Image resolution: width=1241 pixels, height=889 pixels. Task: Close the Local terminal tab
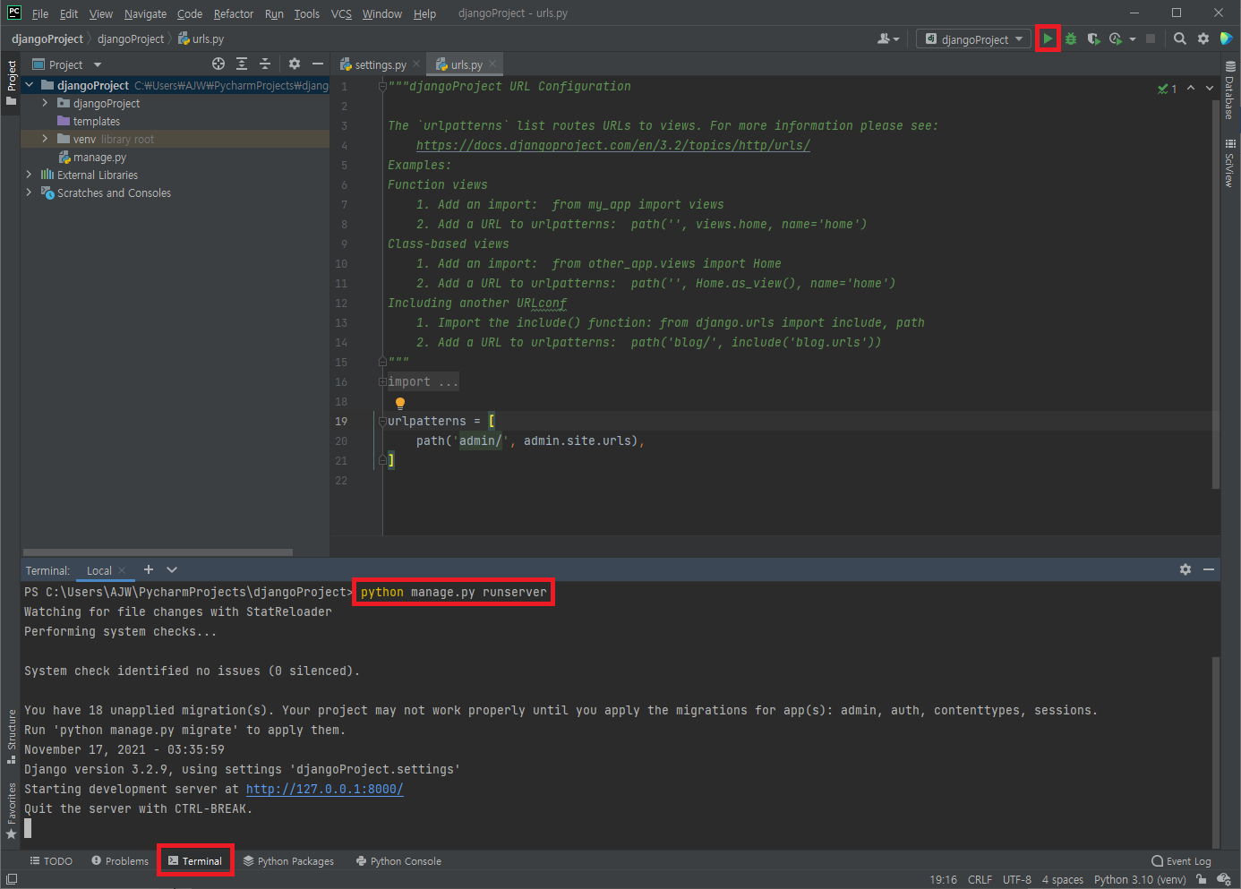pyautogui.click(x=122, y=570)
